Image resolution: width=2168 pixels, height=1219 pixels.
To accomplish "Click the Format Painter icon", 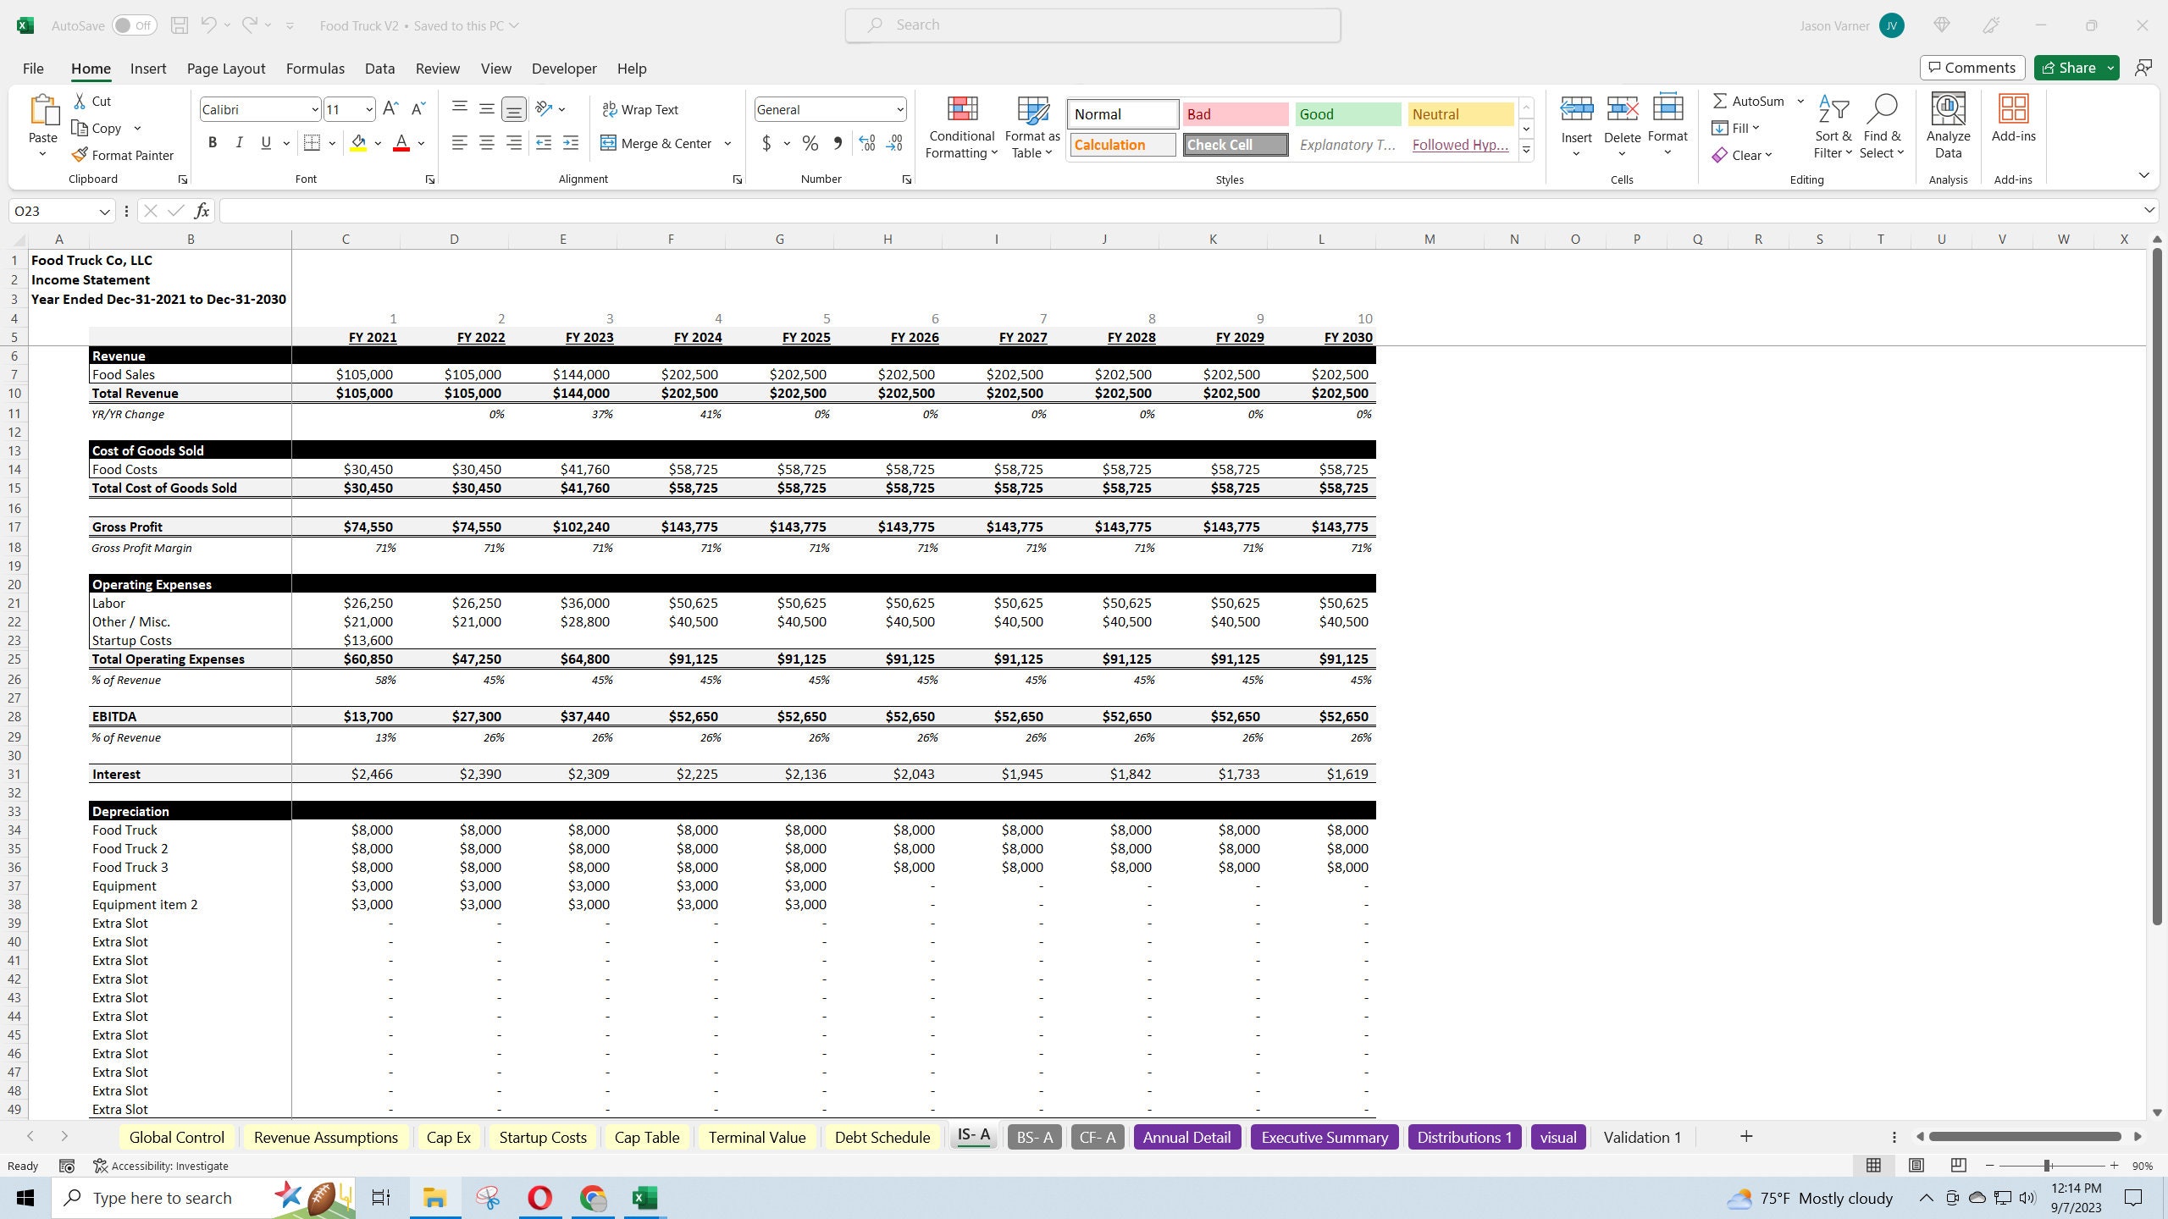I will pos(80,155).
